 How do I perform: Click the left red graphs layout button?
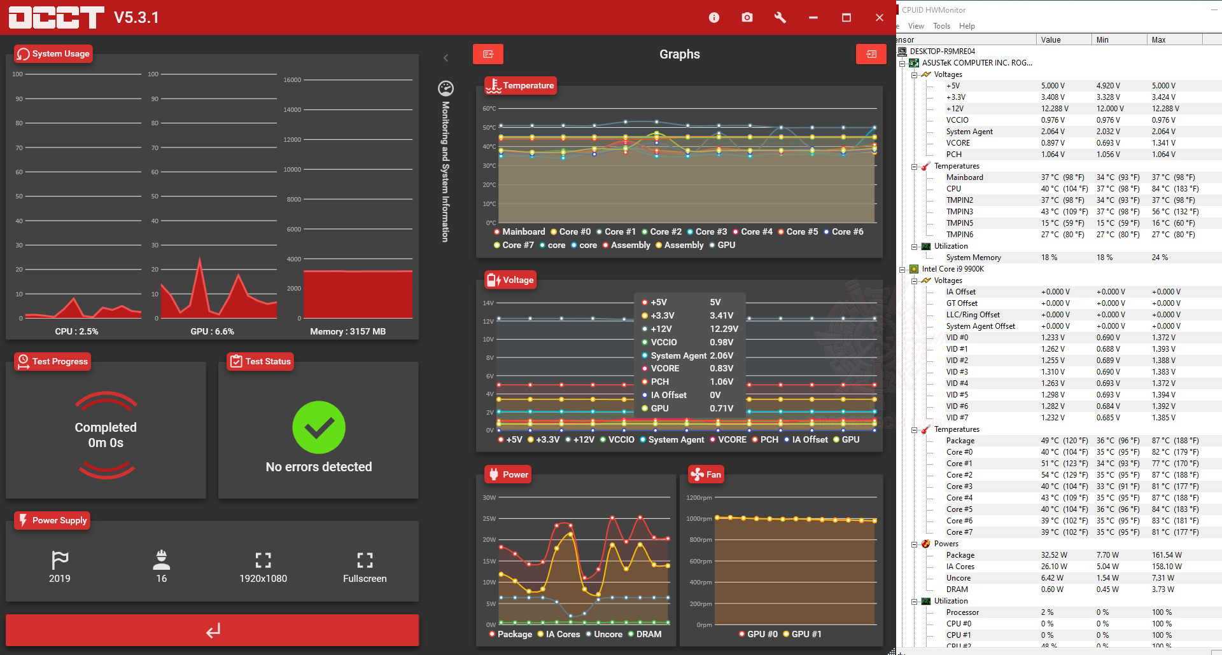coord(488,54)
